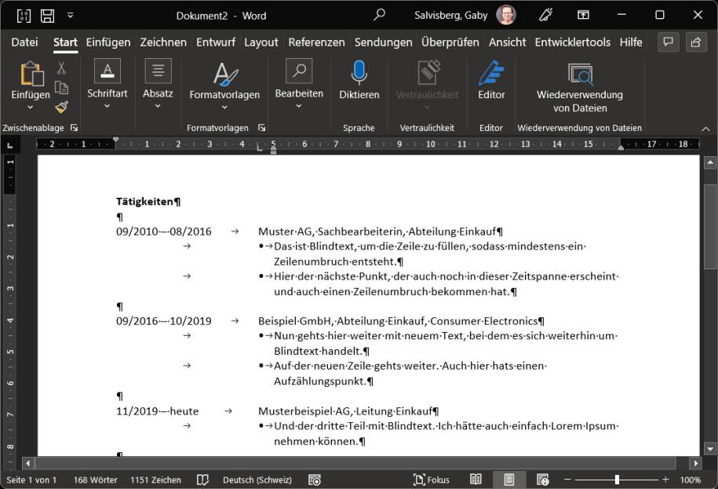Click the Copy icon in Zwischenablage
This screenshot has height=489, width=718.
(x=61, y=88)
